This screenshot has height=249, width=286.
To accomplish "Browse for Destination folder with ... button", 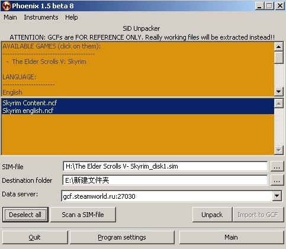I will tap(277, 180).
